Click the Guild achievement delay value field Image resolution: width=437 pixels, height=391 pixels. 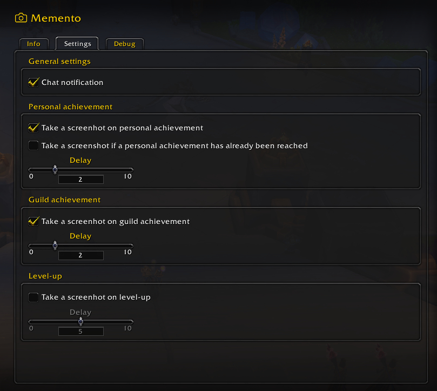tap(80, 255)
